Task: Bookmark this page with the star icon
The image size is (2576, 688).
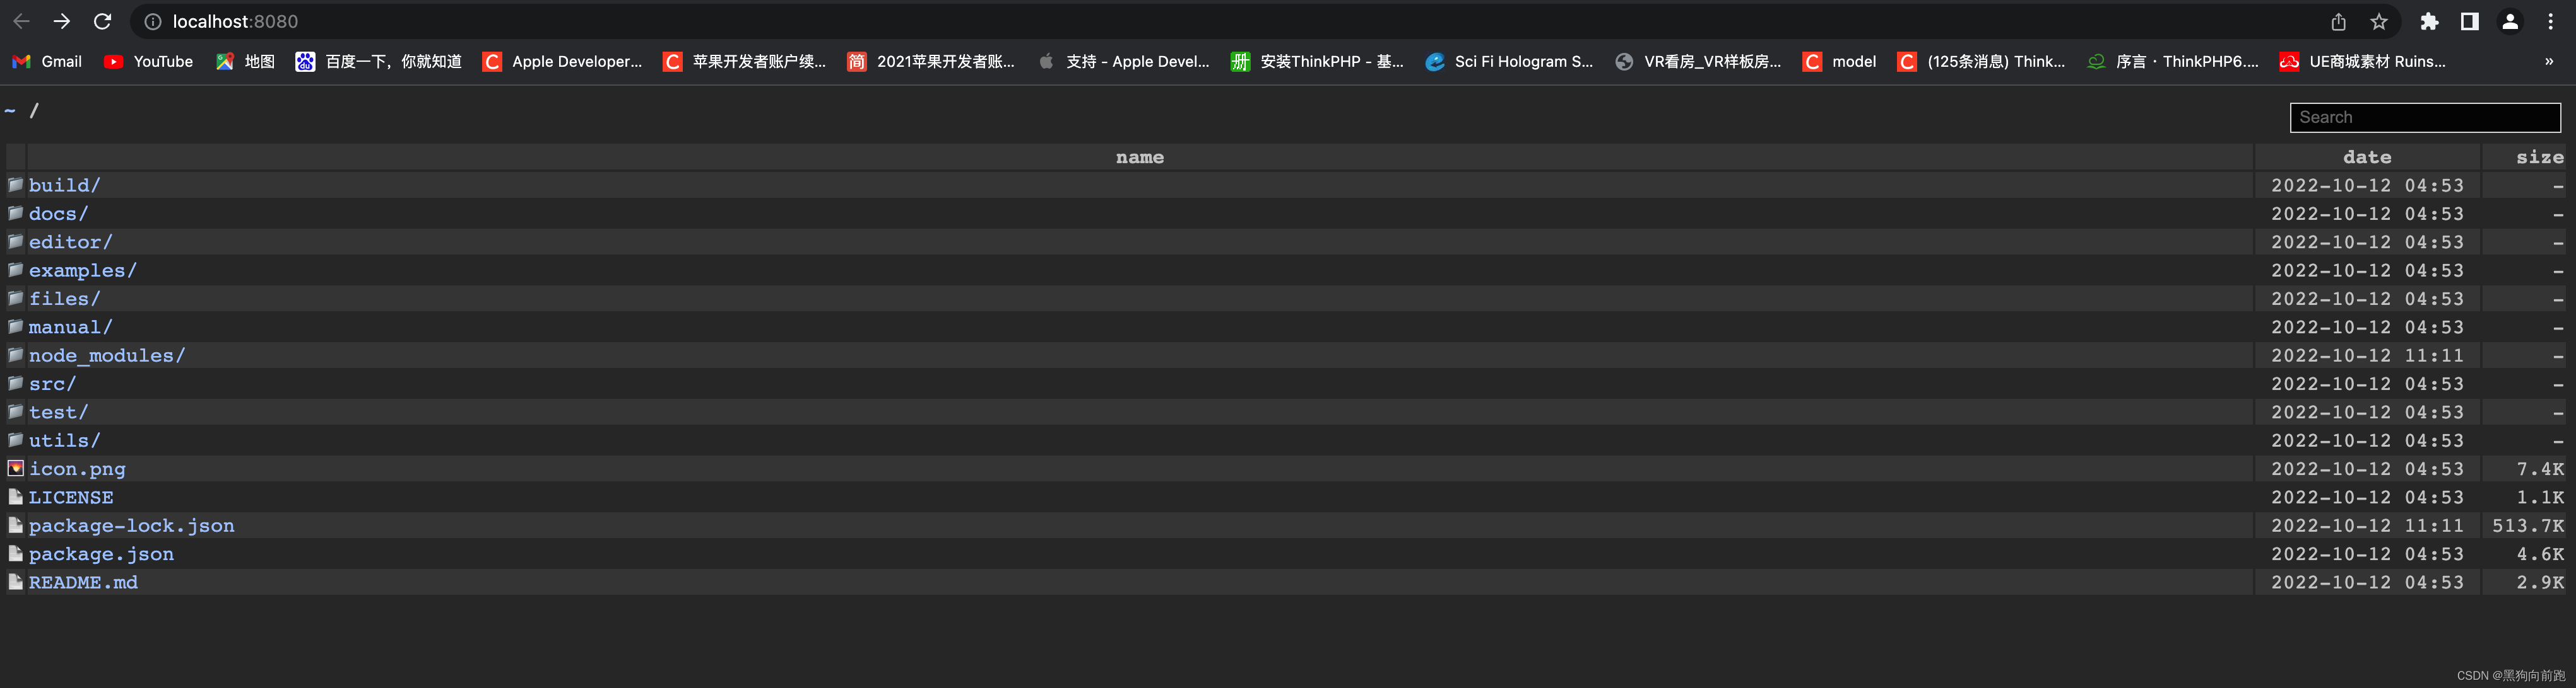Action: 2379,21
